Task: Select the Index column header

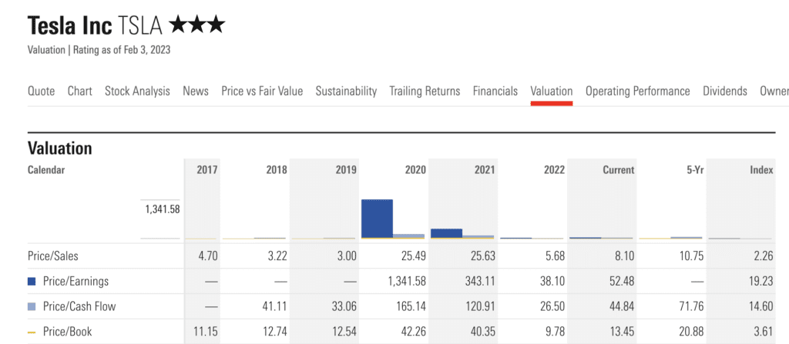Action: coord(761,170)
